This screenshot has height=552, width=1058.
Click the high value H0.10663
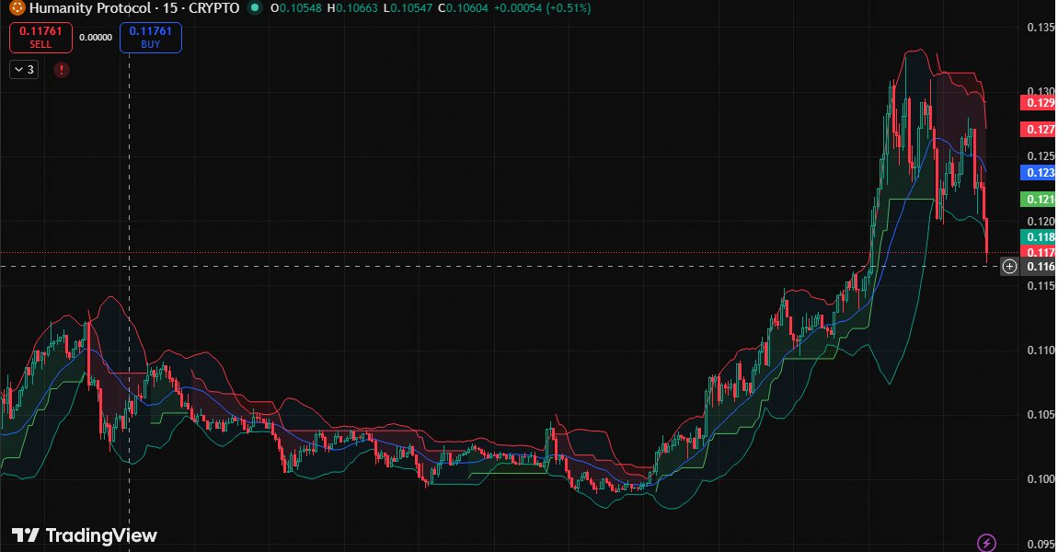click(x=352, y=8)
